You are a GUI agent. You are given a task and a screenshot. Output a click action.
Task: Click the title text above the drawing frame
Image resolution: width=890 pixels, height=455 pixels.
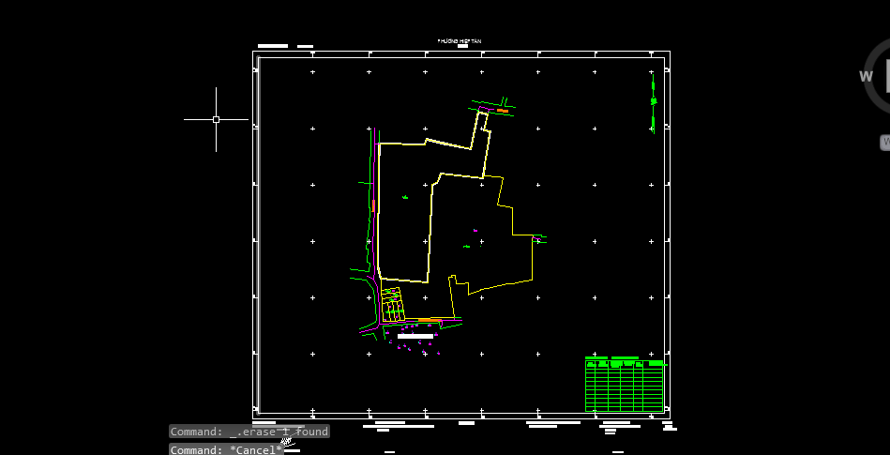[460, 41]
